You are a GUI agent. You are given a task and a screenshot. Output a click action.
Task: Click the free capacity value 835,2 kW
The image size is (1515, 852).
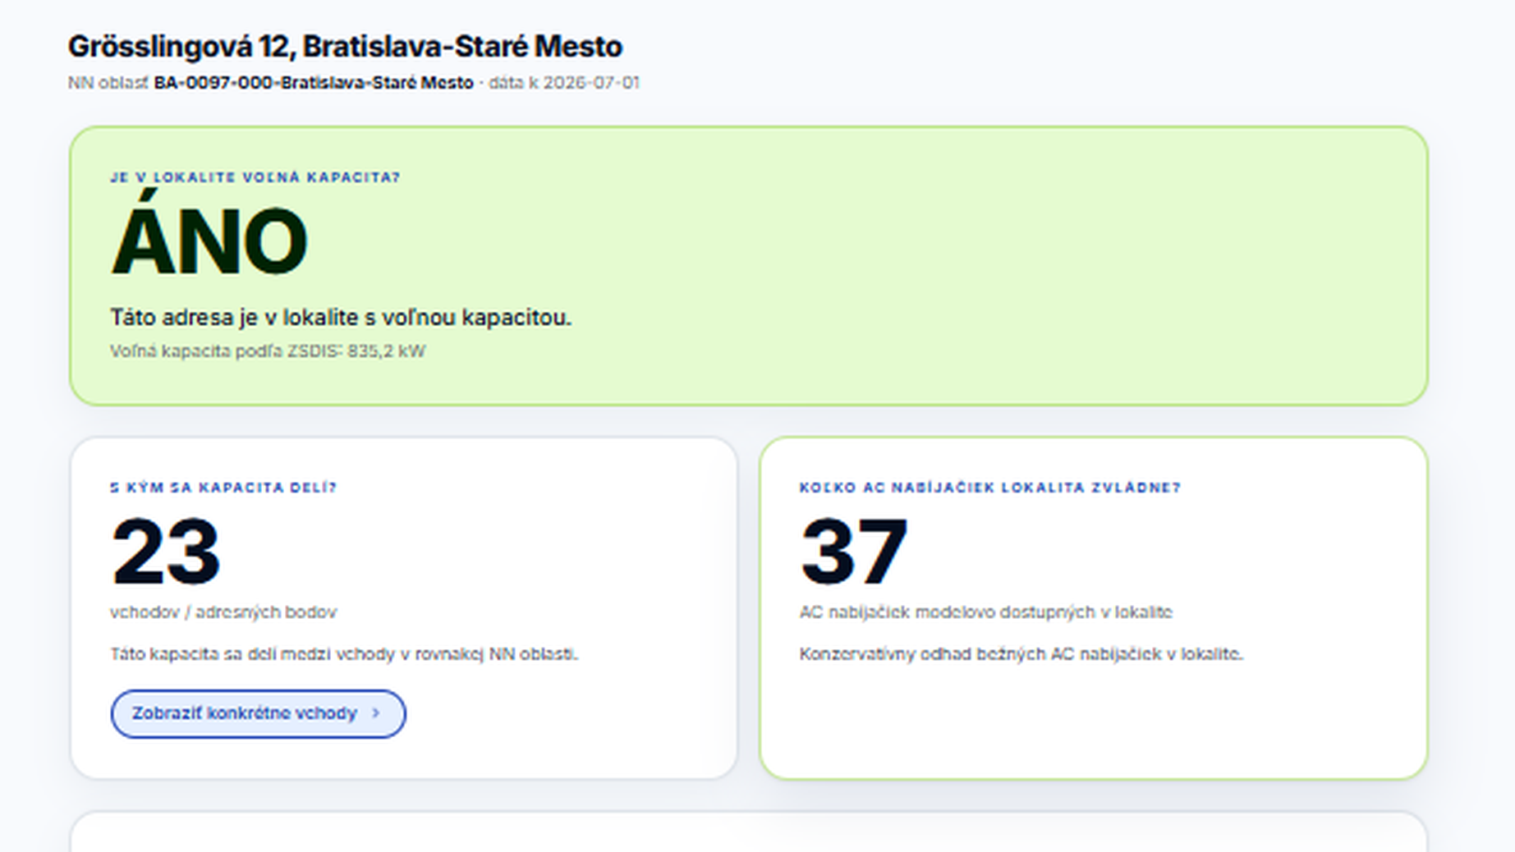(386, 351)
